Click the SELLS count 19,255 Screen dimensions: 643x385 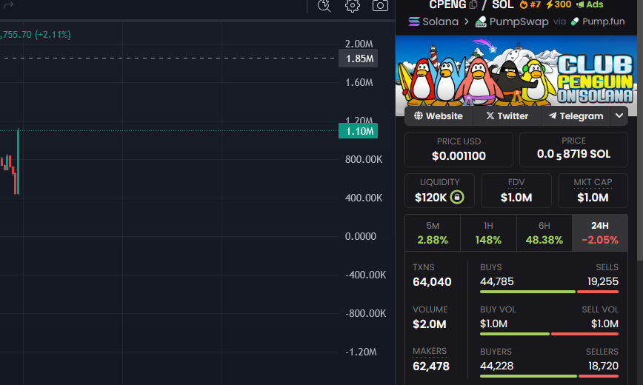[603, 281]
